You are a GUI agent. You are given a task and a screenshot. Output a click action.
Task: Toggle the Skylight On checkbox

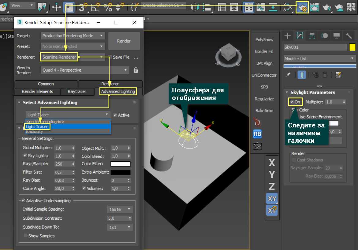(292, 102)
